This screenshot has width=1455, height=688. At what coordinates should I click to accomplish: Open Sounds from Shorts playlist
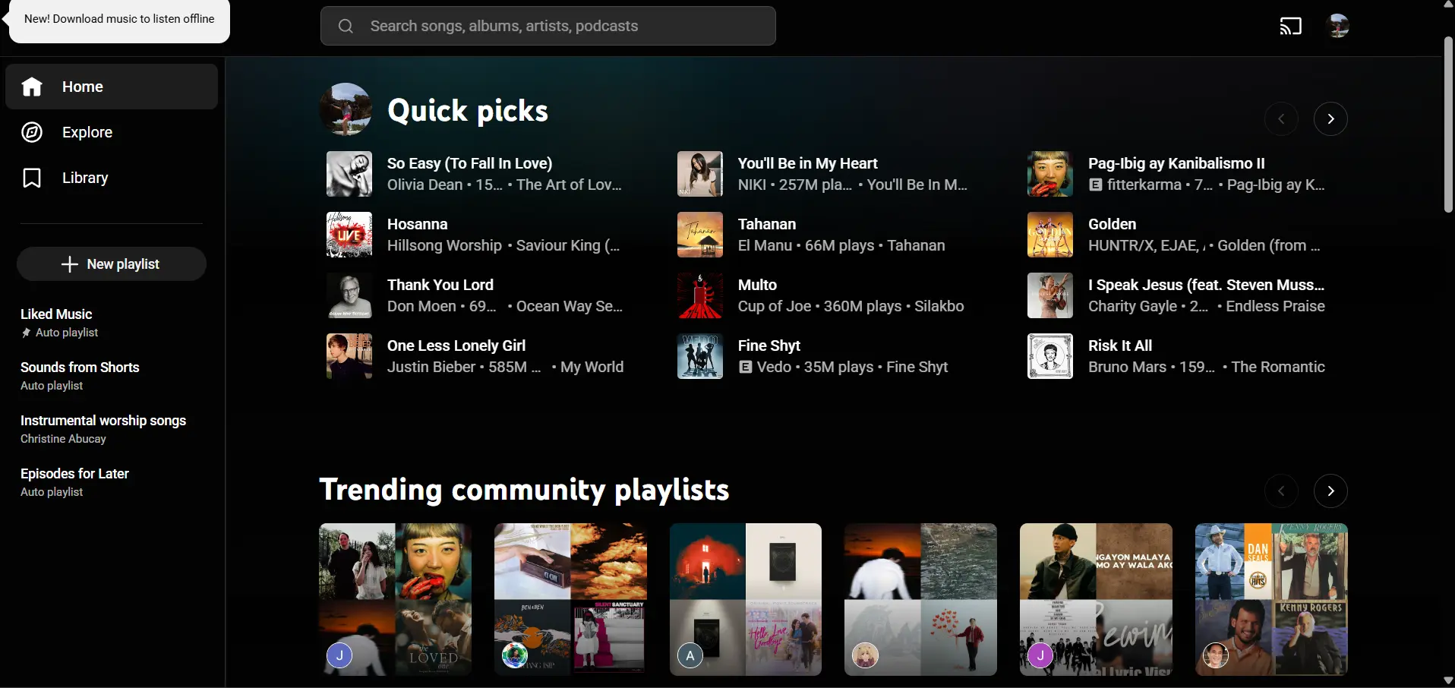pos(112,376)
